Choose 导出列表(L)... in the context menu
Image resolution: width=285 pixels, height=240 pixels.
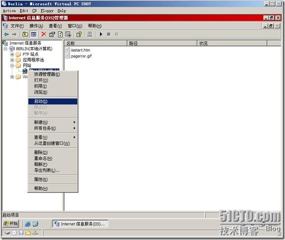(x=53, y=170)
